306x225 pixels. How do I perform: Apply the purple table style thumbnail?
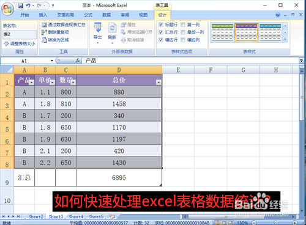[246, 32]
